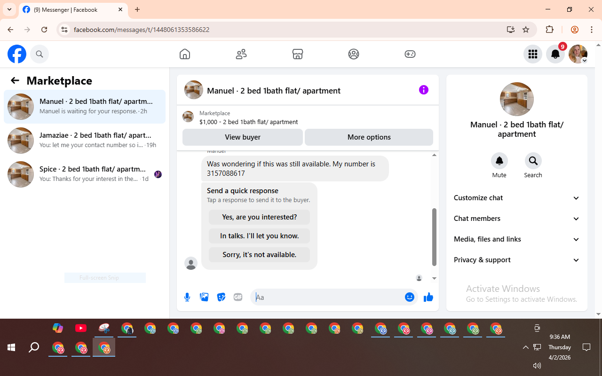Click the More options button
Image resolution: width=602 pixels, height=376 pixels.
(369, 137)
